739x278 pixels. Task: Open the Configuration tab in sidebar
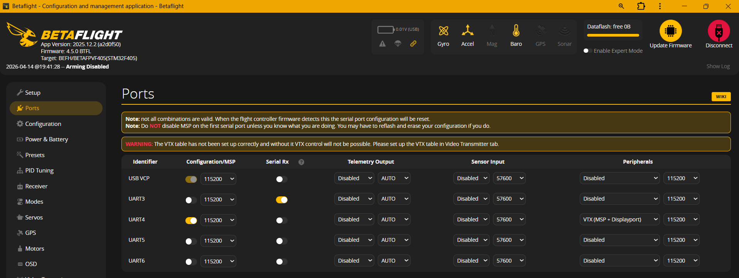point(43,124)
